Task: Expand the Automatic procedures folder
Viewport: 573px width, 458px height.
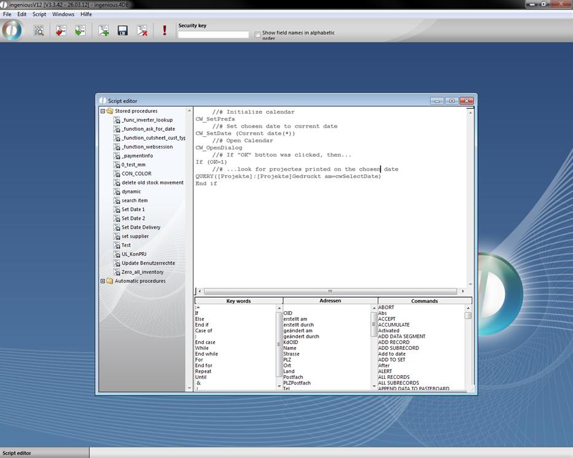Action: click(x=103, y=281)
